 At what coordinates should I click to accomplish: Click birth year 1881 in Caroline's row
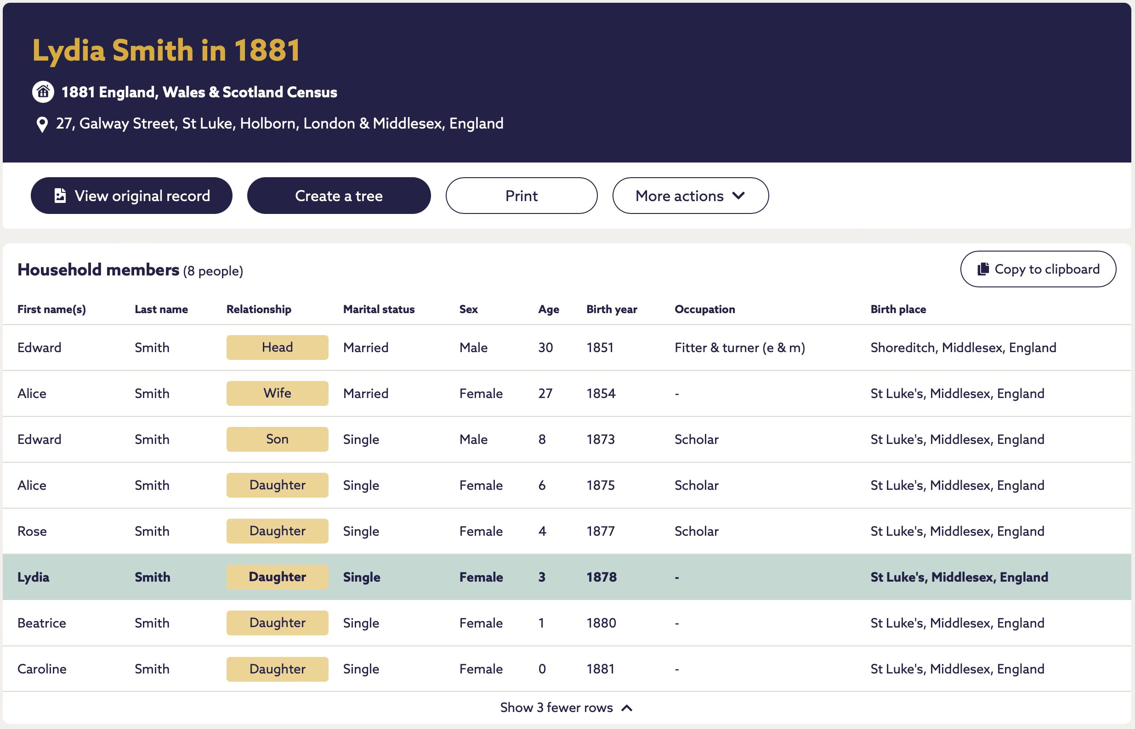pos(600,669)
